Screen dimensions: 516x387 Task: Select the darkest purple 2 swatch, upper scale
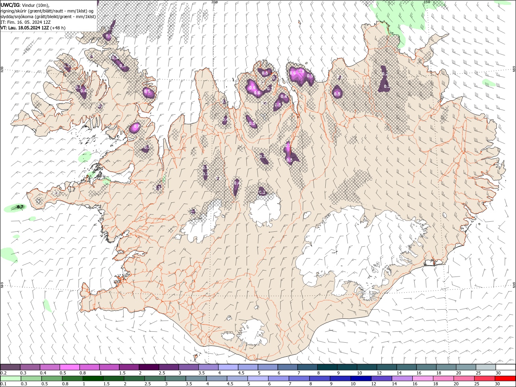click(148, 367)
